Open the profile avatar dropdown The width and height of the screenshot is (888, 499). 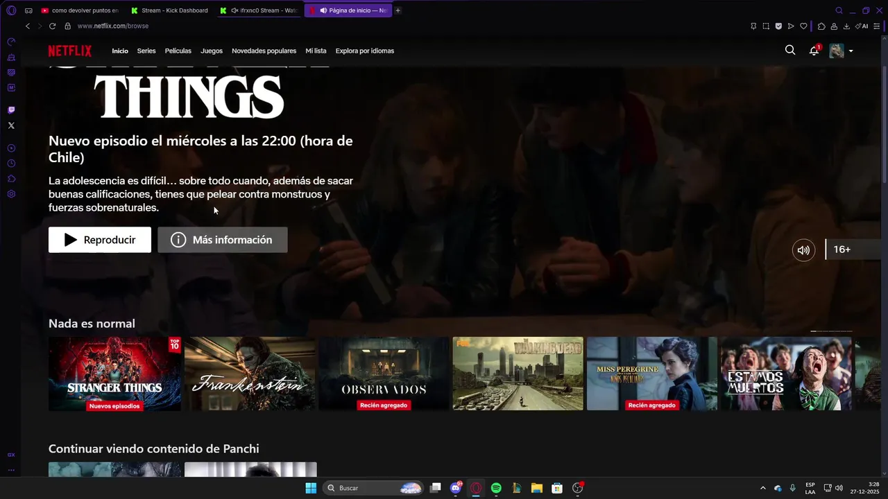click(x=841, y=51)
